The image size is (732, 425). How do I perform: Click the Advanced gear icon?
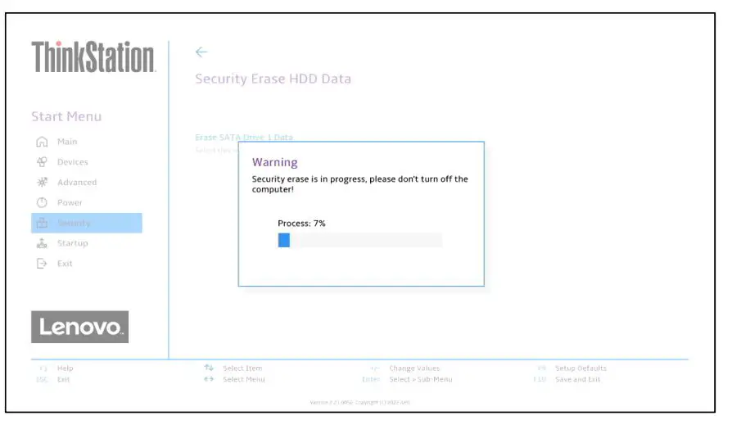[43, 182]
